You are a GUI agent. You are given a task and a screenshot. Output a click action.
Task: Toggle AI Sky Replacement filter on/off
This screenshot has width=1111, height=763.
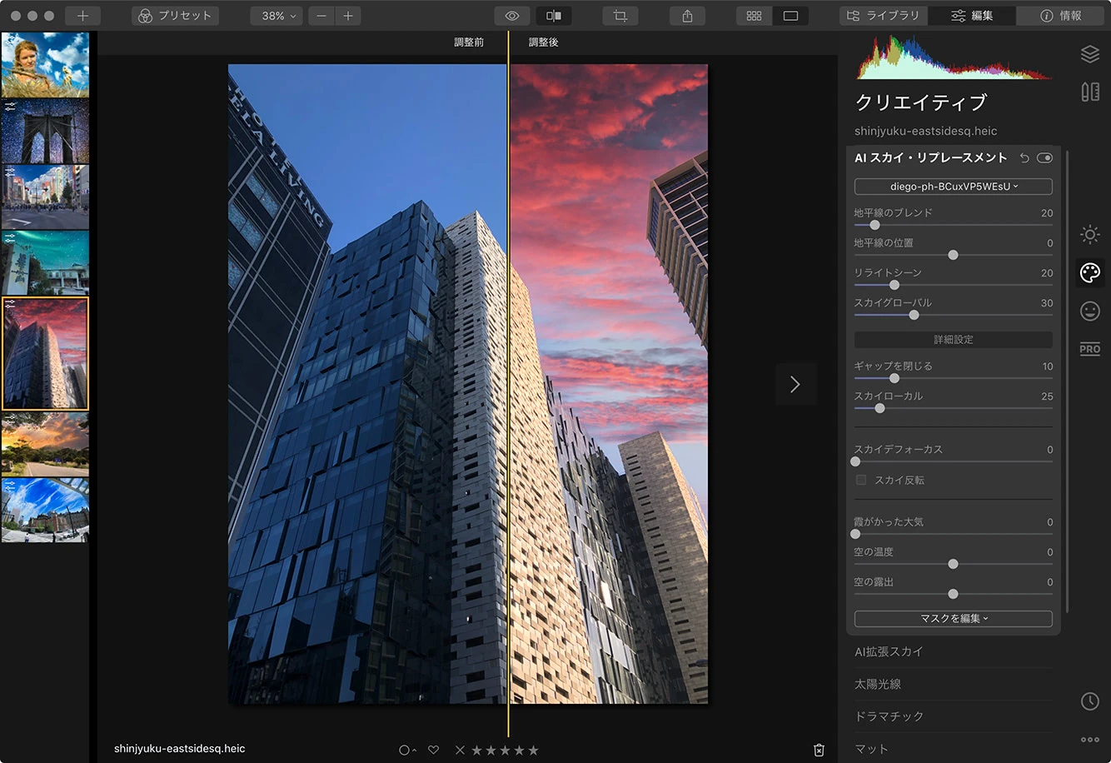point(1044,158)
